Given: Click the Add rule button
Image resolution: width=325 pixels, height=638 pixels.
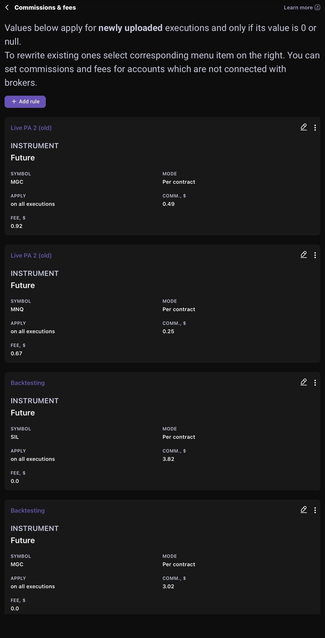Looking at the screenshot, I should 25,102.
